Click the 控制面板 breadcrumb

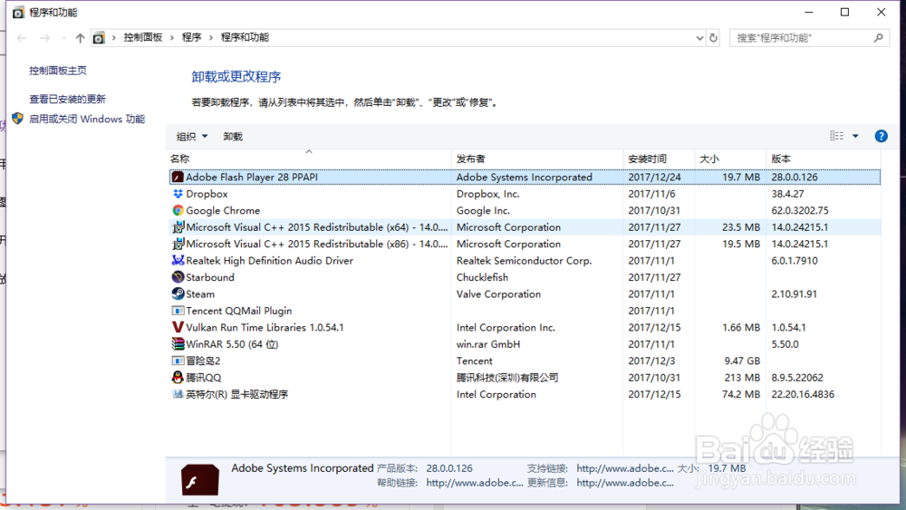(143, 37)
